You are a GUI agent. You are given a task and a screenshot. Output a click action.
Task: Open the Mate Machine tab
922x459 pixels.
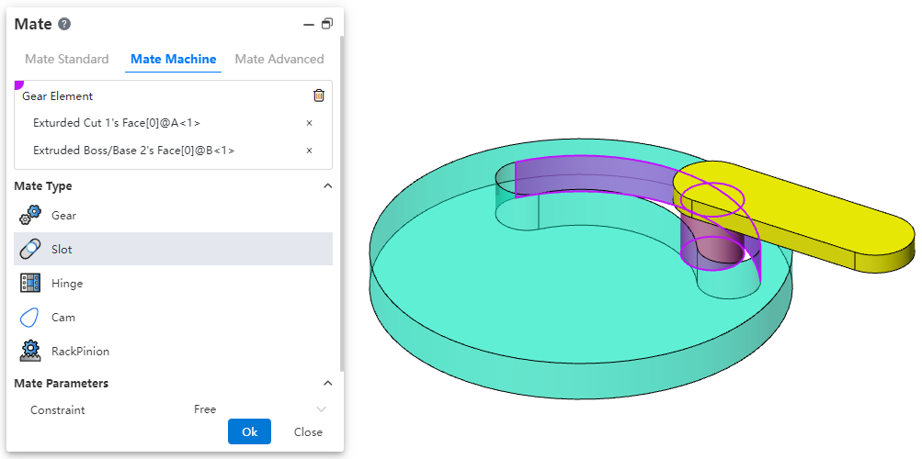point(174,59)
